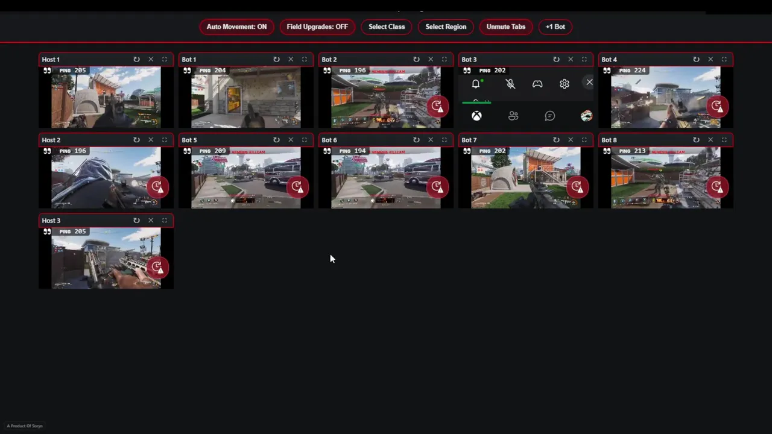
Task: Close the Bot 3 Xbox overlay
Action: 589,83
